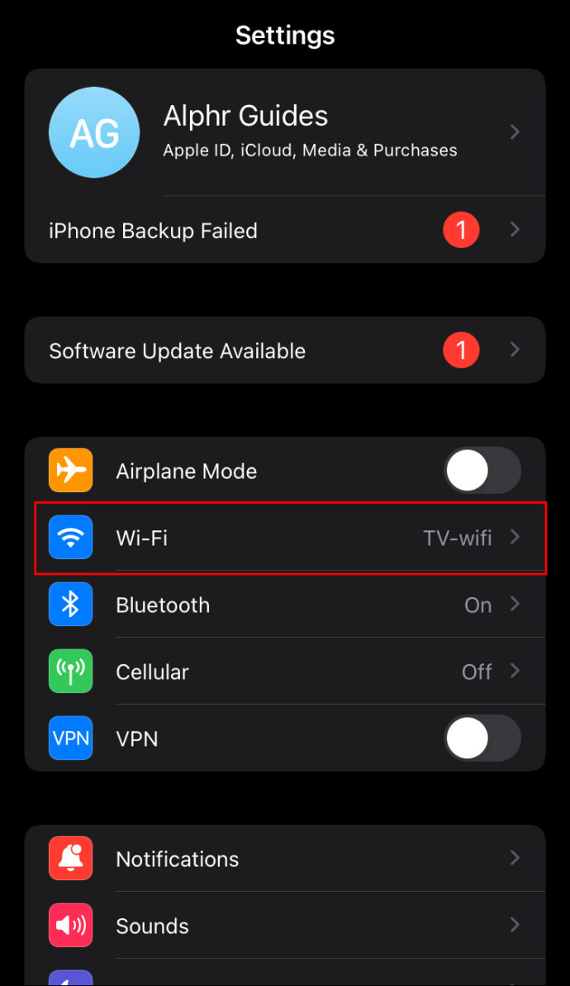Tap the blue Wi-Fi icon
Screen dimensions: 570x986
click(x=71, y=537)
